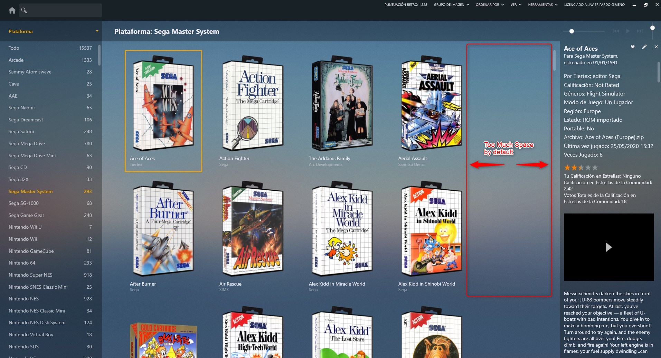Click the search magnifier icon
This screenshot has height=358, width=661.
click(24, 10)
